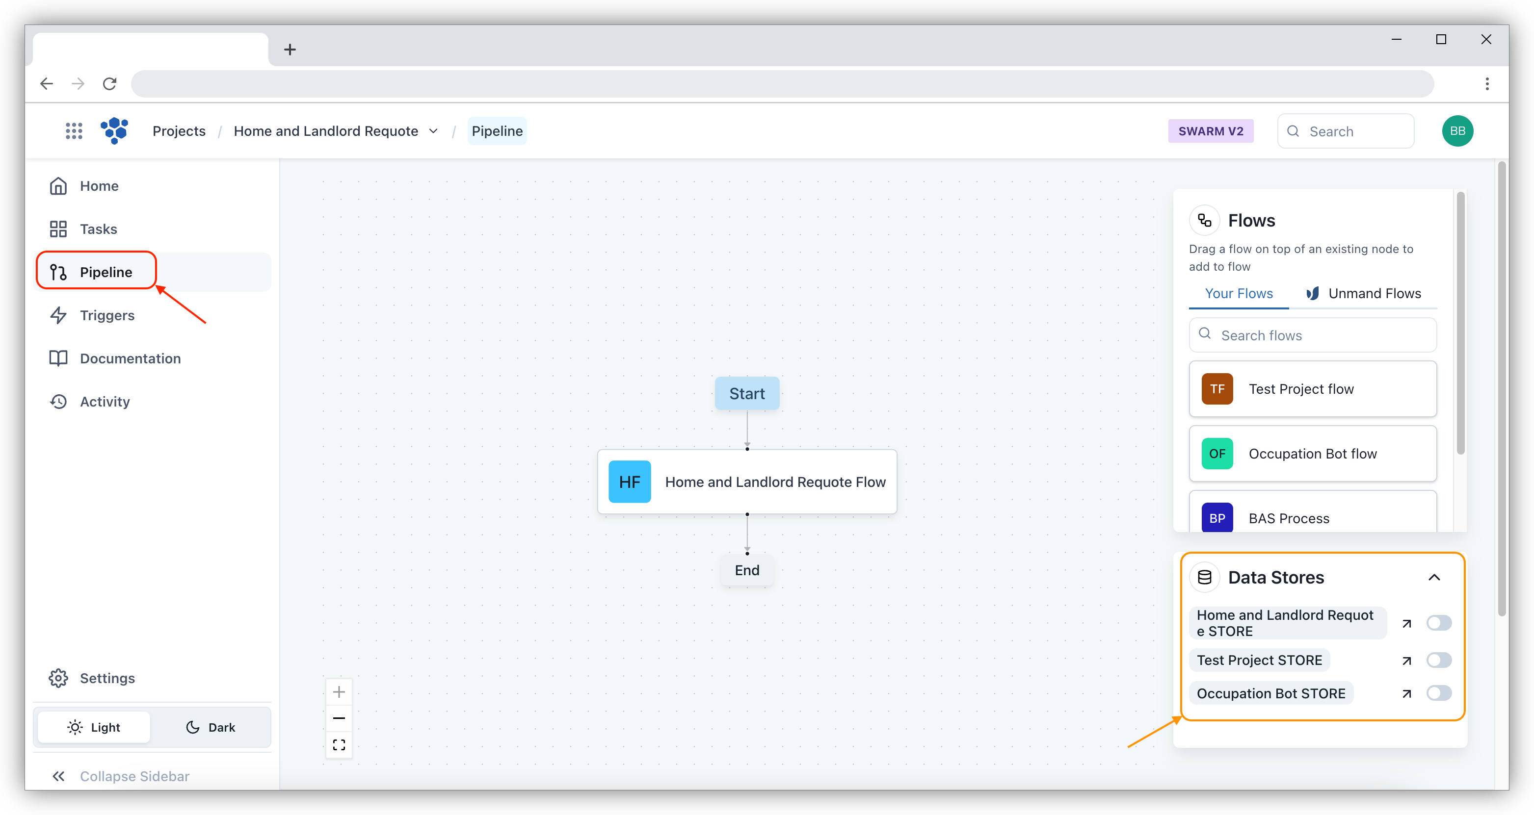This screenshot has height=815, width=1534.
Task: Switch to Unmand Flows tab
Action: 1374,293
